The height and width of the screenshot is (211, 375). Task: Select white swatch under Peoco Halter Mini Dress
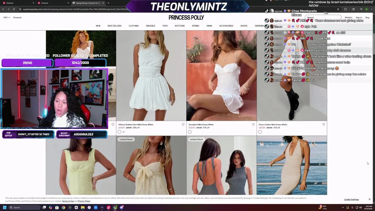[x=260, y=132]
